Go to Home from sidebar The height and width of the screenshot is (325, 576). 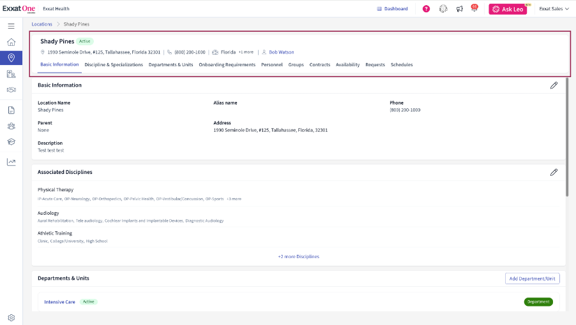pos(11,42)
